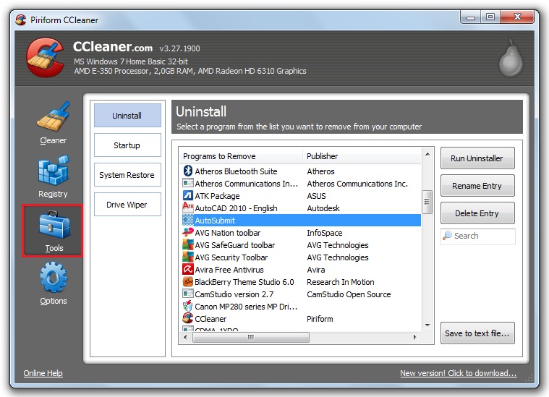Click the horizontal scrollbar right arrow
This screenshot has width=549, height=397.
click(x=415, y=337)
